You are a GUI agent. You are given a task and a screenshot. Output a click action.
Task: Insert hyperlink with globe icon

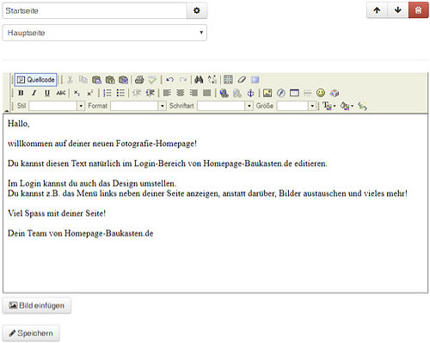point(224,93)
